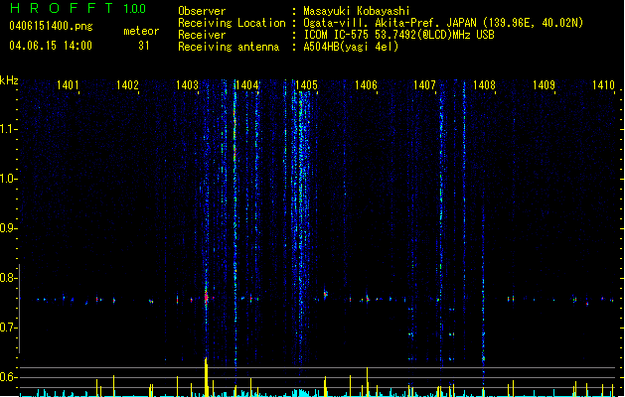Click the Receiver label
Screen dimensions: 625x397
point(202,35)
